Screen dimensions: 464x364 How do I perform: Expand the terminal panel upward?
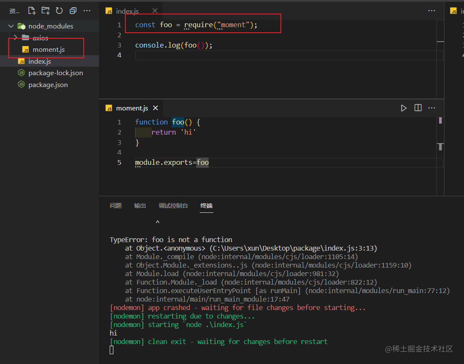coord(157,222)
